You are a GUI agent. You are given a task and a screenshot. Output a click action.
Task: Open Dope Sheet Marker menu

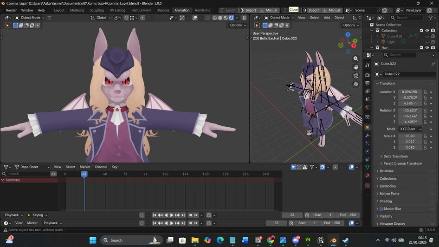click(x=85, y=167)
